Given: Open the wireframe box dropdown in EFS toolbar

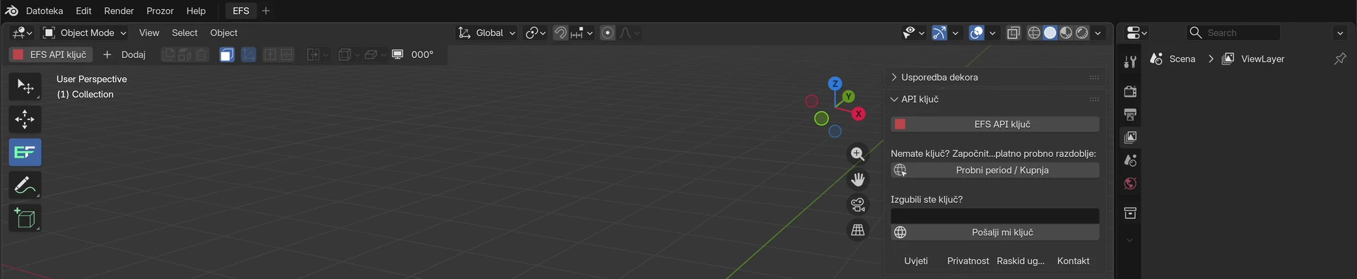Looking at the screenshot, I should (x=348, y=54).
